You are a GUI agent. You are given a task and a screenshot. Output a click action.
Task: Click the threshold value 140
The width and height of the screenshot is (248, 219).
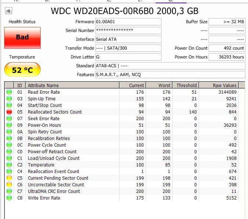pyautogui.click(x=193, y=112)
